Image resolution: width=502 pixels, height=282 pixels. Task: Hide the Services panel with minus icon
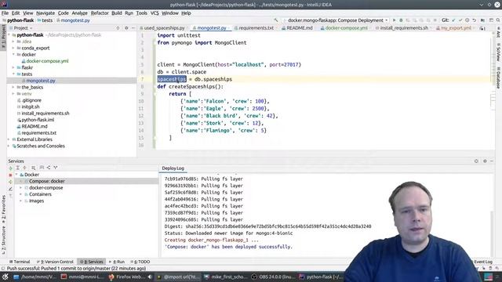[x=492, y=161]
